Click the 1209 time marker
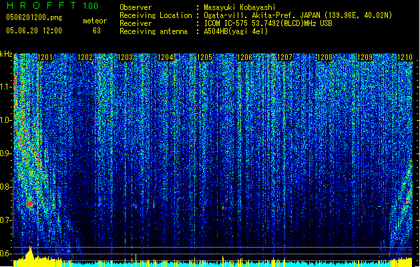The height and width of the screenshot is (267, 420). point(365,57)
